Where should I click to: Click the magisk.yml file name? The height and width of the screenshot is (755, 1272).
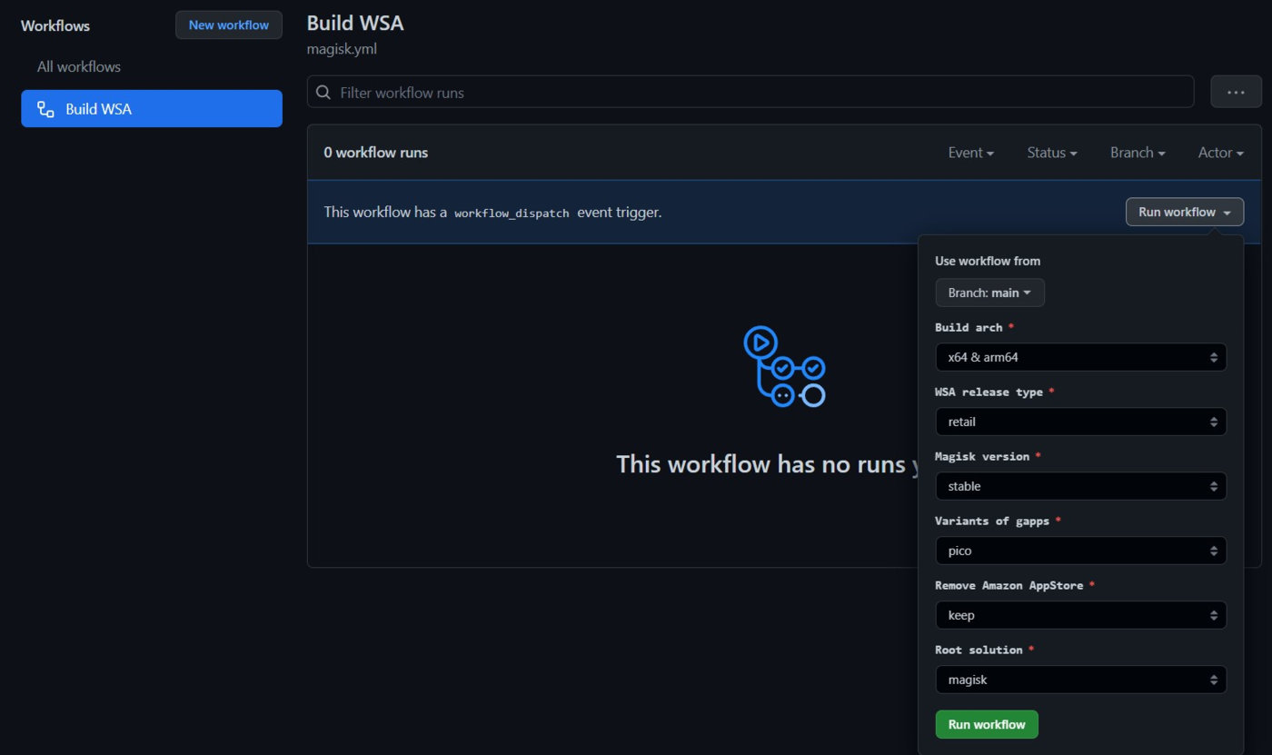pos(342,49)
